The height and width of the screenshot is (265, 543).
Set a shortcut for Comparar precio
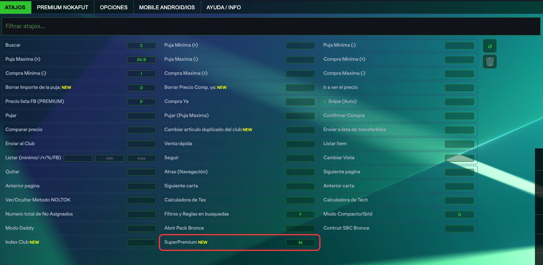pyautogui.click(x=141, y=130)
